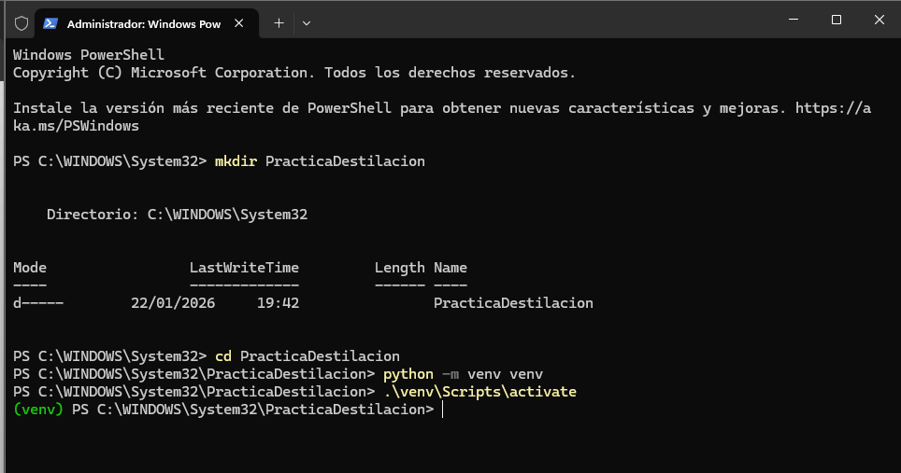The width and height of the screenshot is (901, 473).
Task: Close the Windows Terminal window
Action: coord(880,20)
